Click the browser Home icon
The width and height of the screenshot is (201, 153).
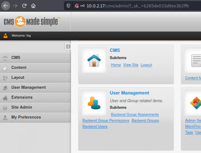pos(33,5)
